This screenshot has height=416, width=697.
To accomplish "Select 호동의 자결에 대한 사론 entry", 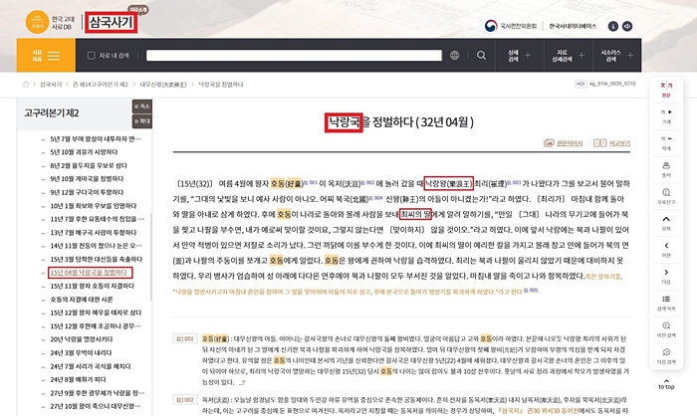I will [82, 300].
